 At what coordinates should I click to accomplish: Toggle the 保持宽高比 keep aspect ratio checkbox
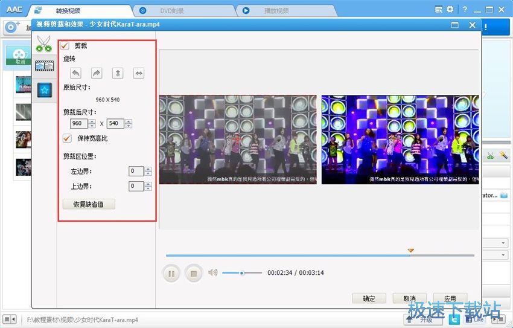click(67, 138)
